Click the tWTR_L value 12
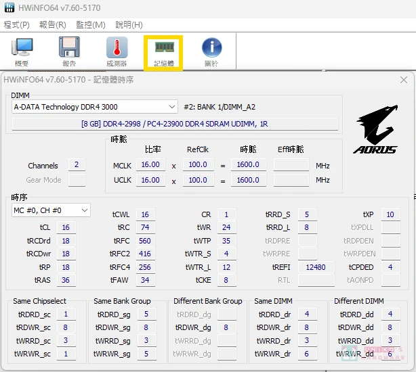Viewport: 416px width, 372px height. (x=226, y=267)
